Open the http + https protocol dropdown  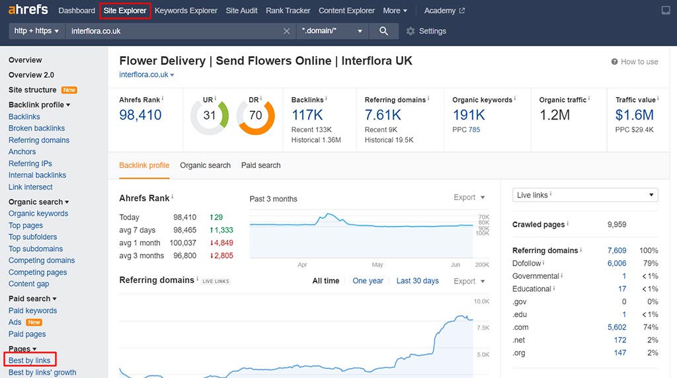tap(37, 30)
